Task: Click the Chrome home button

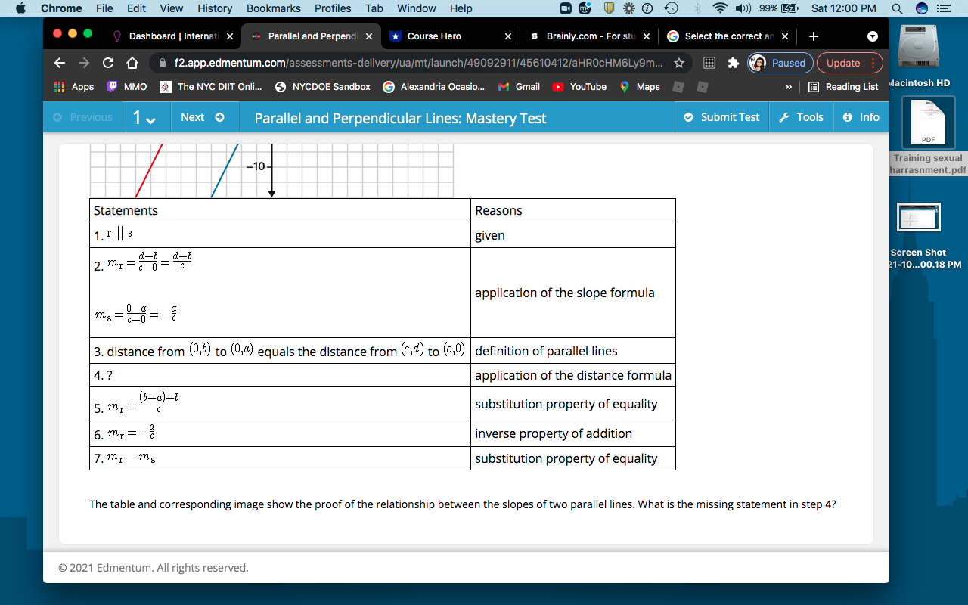Action: pos(132,63)
